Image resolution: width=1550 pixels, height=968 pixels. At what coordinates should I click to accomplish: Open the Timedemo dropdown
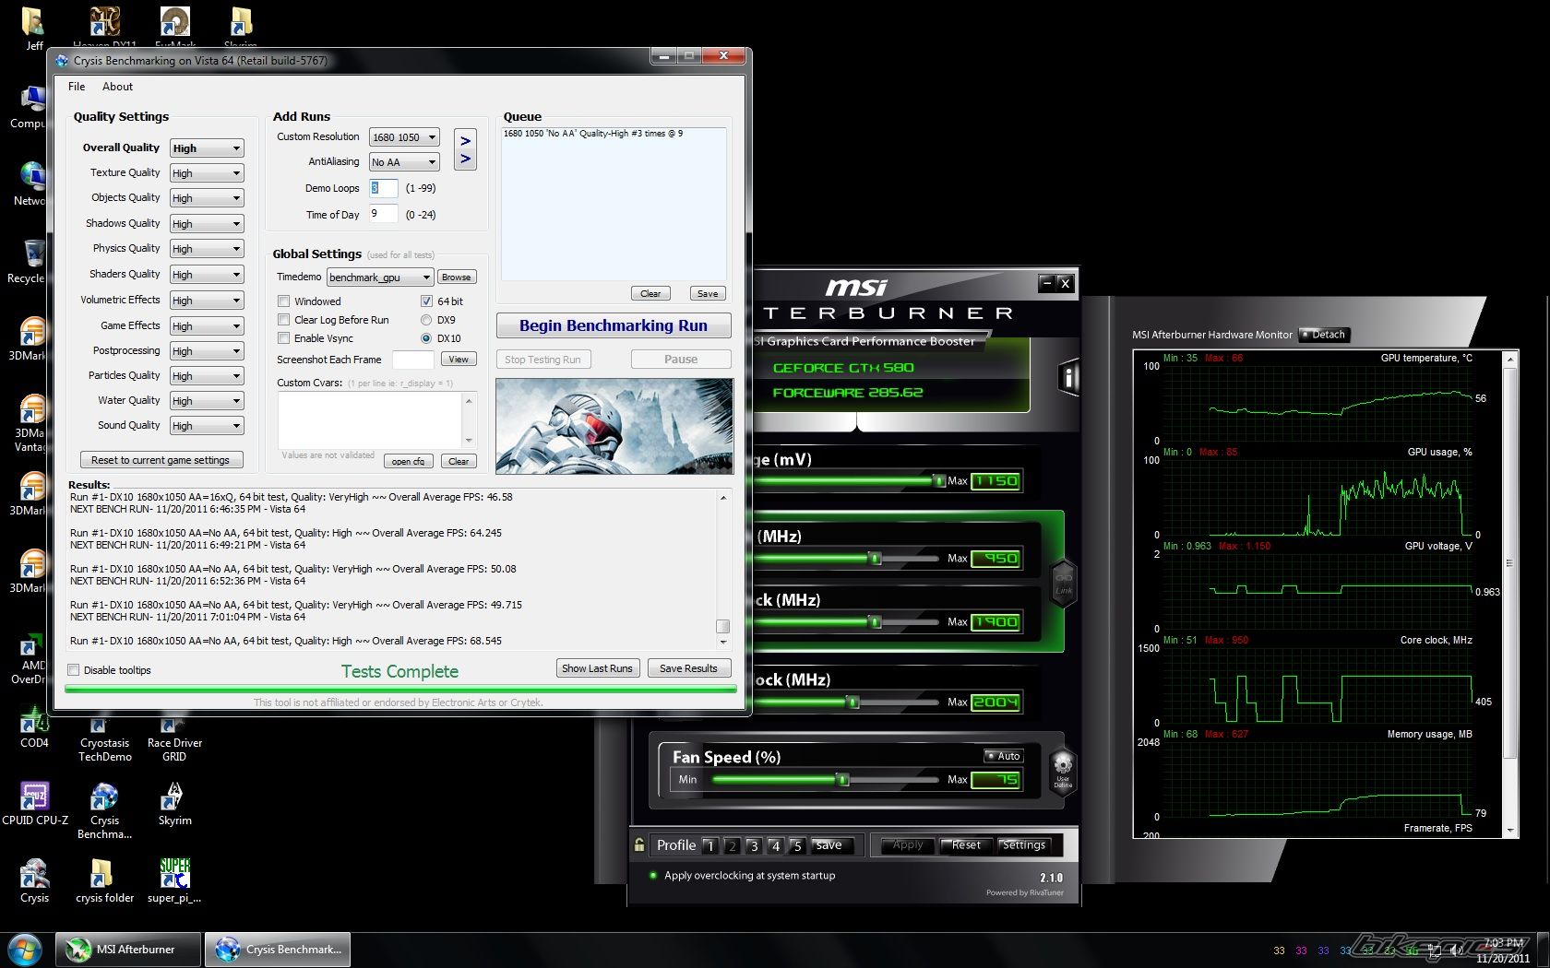380,277
